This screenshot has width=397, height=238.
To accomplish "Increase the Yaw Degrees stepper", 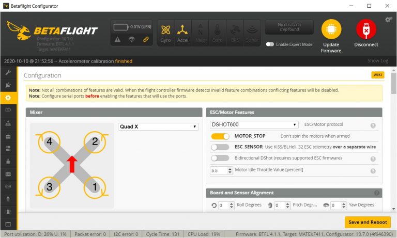I will [x=344, y=203].
